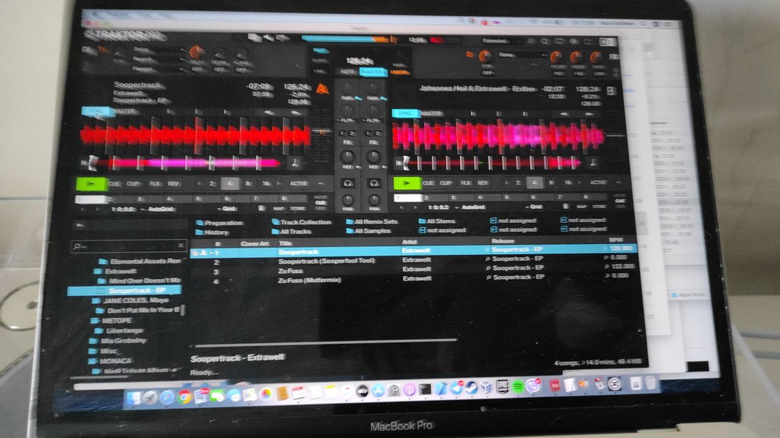
Task: Sort the track list by Title column
Action: 285,243
